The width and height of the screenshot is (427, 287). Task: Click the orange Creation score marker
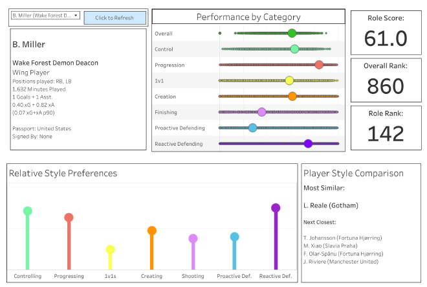click(x=292, y=97)
